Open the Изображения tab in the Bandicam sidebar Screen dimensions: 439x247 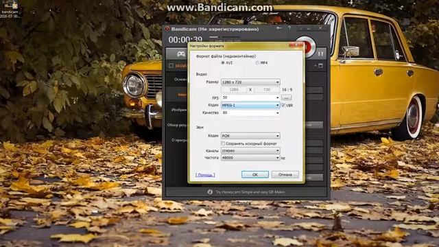click(177, 110)
